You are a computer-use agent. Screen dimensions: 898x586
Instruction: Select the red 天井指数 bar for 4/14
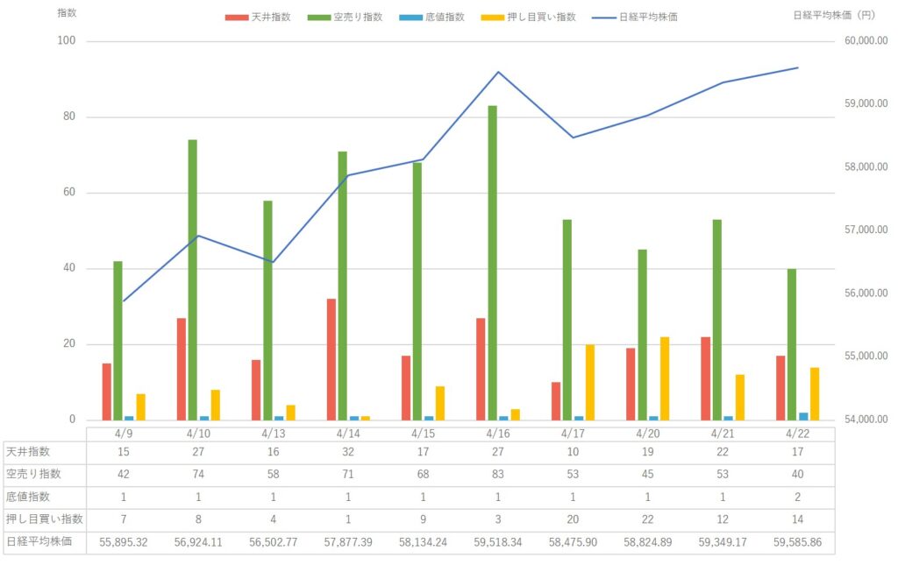click(x=331, y=359)
